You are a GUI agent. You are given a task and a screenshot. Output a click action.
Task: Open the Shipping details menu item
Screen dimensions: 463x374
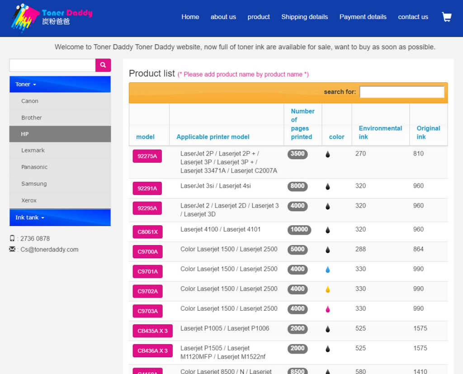pos(304,17)
